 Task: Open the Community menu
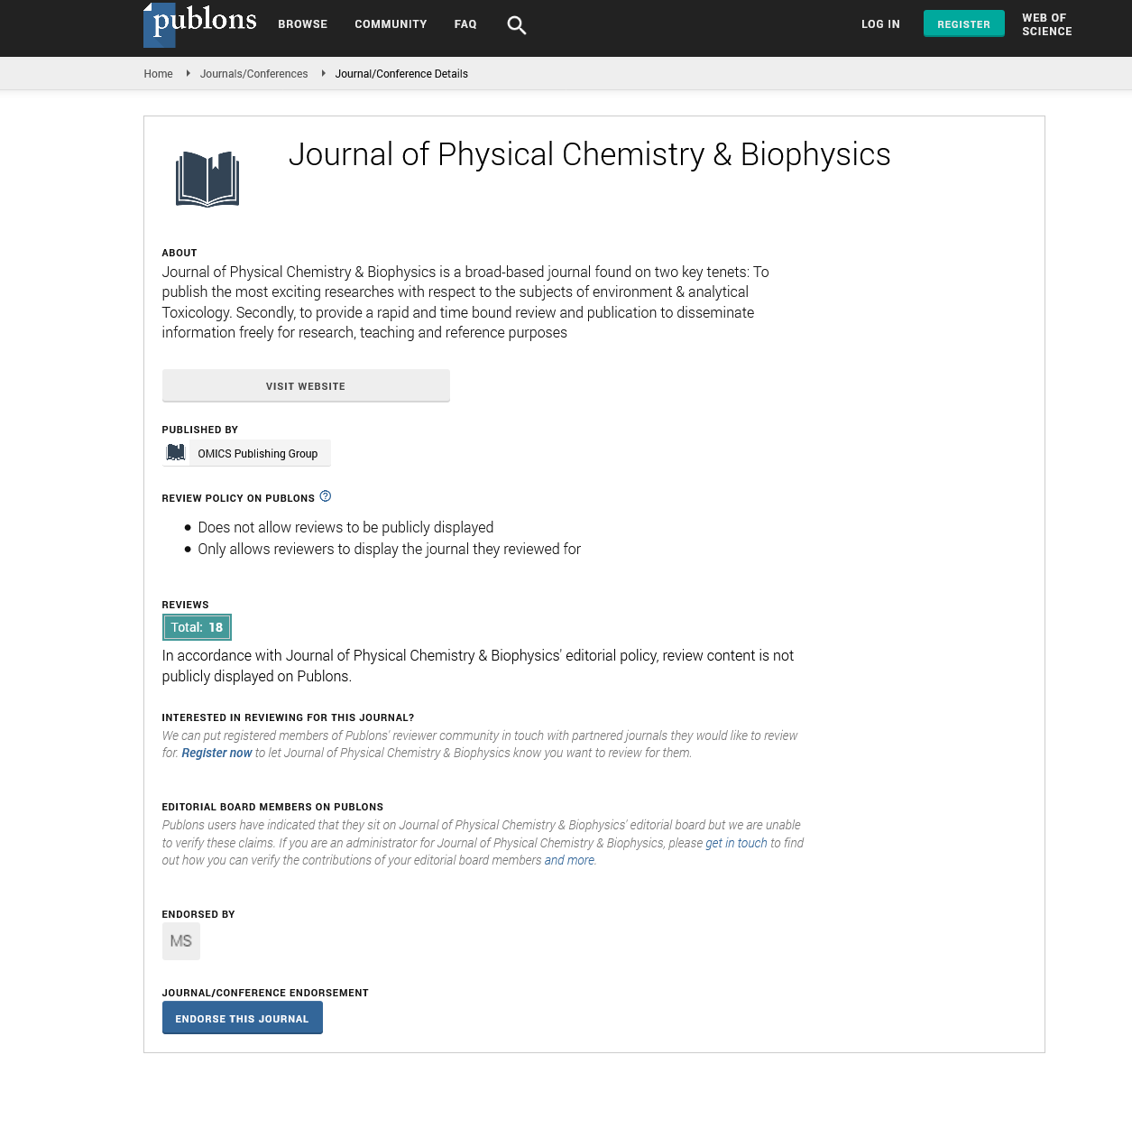[391, 24]
